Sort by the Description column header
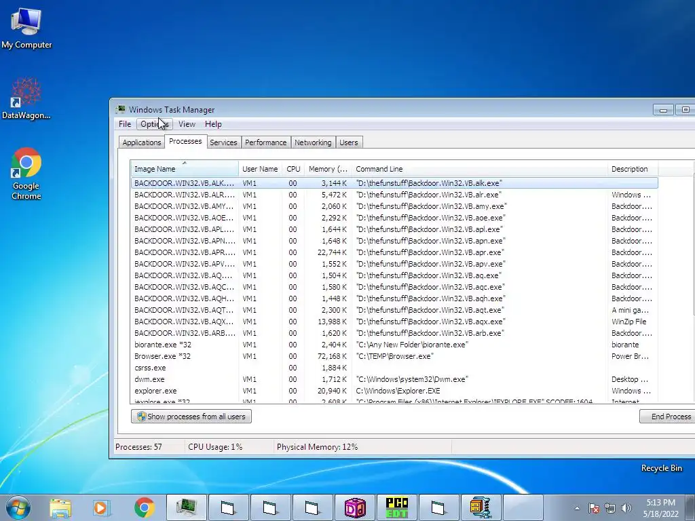Viewport: 695px width, 521px height. click(633, 169)
